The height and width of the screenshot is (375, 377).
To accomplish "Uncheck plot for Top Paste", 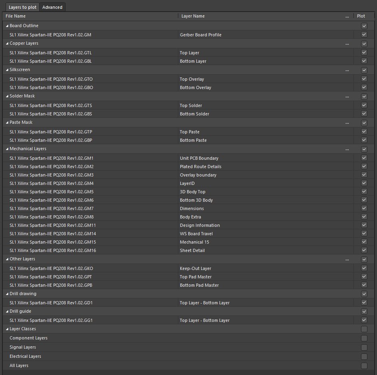I will [364, 131].
